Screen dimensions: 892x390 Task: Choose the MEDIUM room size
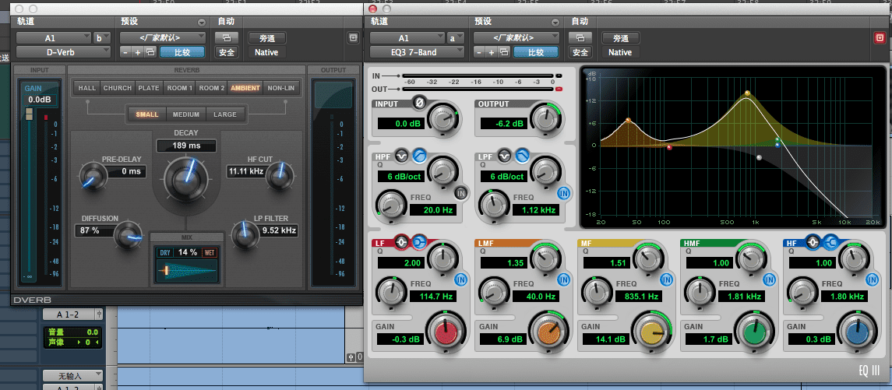(186, 114)
